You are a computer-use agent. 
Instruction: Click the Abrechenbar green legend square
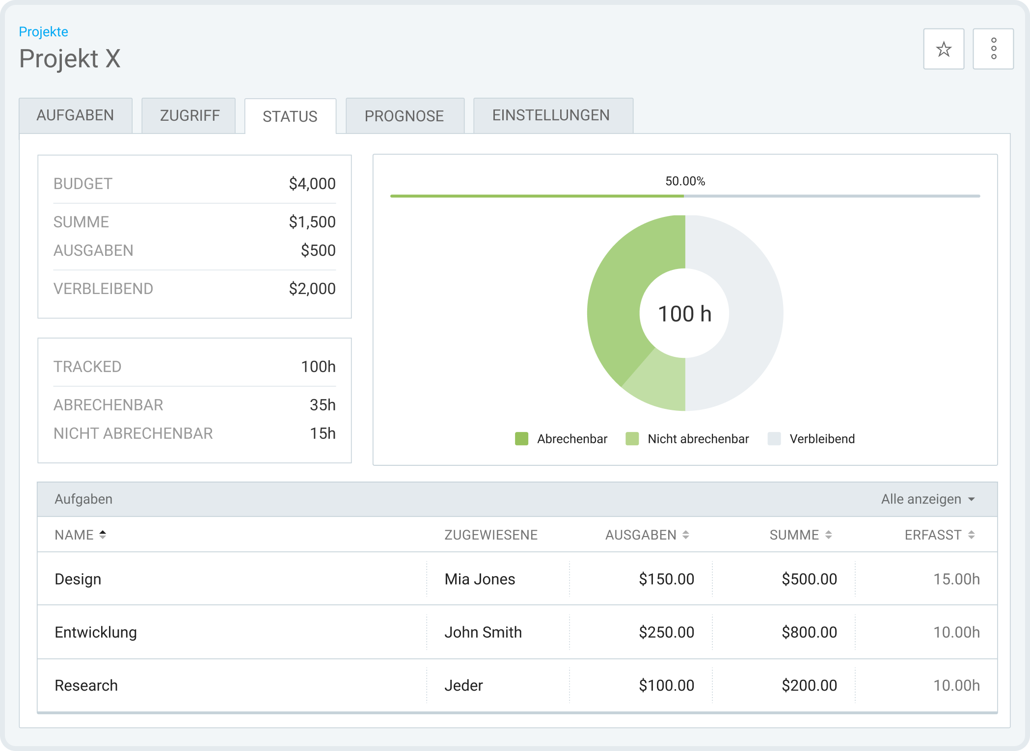521,438
